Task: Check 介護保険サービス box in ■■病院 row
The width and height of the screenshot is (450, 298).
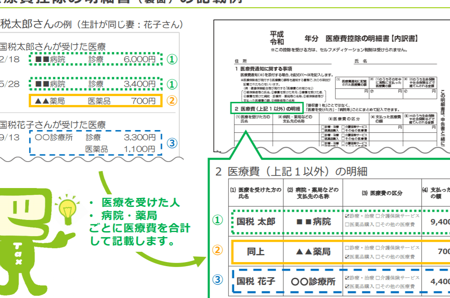Action: [377, 216]
